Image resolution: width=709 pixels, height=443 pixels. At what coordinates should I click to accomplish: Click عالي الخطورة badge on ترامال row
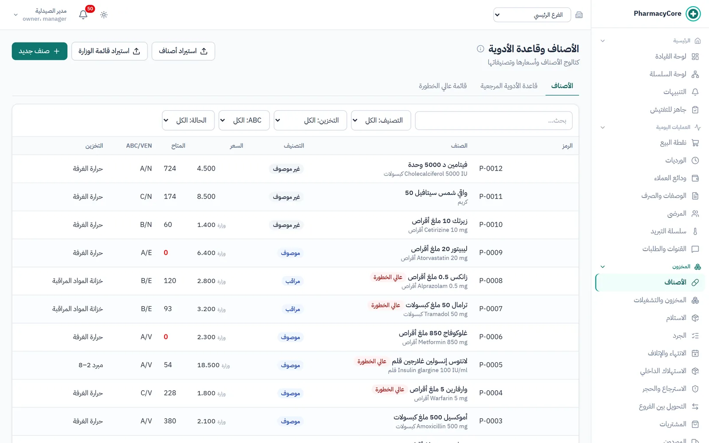tap(386, 305)
